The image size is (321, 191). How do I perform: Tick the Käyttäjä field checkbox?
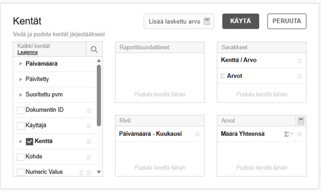coord(21,126)
